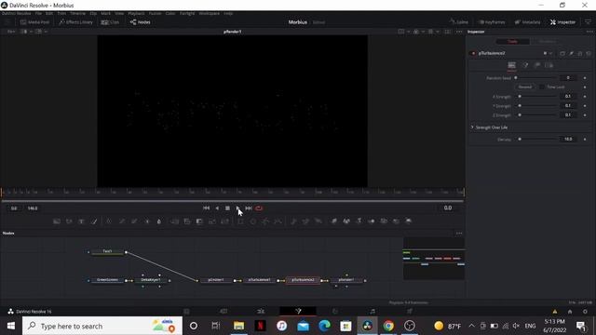The width and height of the screenshot is (596, 335).
Task: Toggle the Density keyframe dot
Action: pyautogui.click(x=585, y=139)
